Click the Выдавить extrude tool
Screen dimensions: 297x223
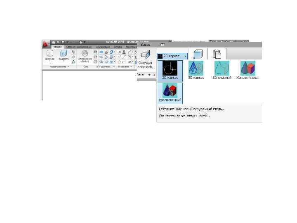[x=64, y=55]
